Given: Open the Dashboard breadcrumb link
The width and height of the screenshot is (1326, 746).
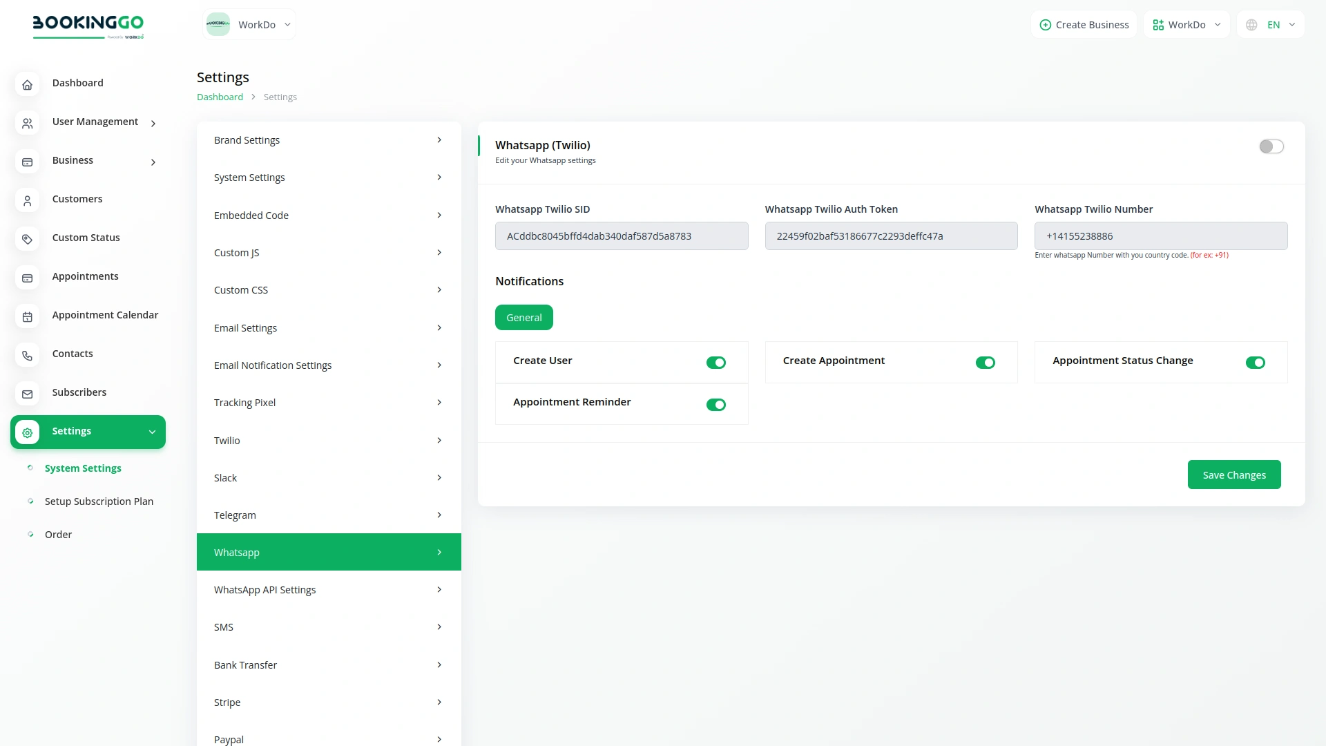Looking at the screenshot, I should (x=220, y=97).
